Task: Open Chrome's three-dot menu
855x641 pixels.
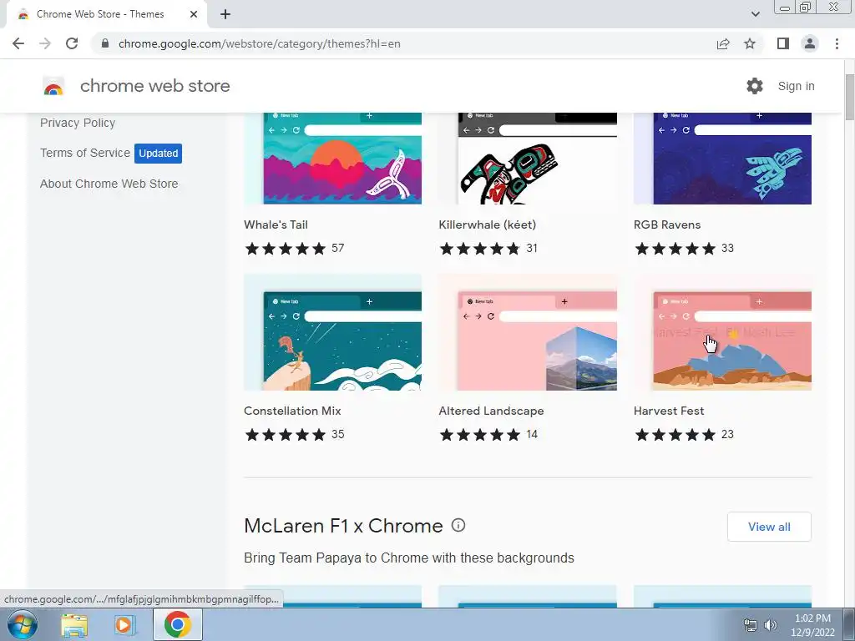Action: click(x=837, y=43)
